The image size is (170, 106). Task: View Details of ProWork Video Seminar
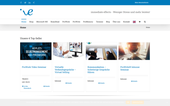click(46, 86)
